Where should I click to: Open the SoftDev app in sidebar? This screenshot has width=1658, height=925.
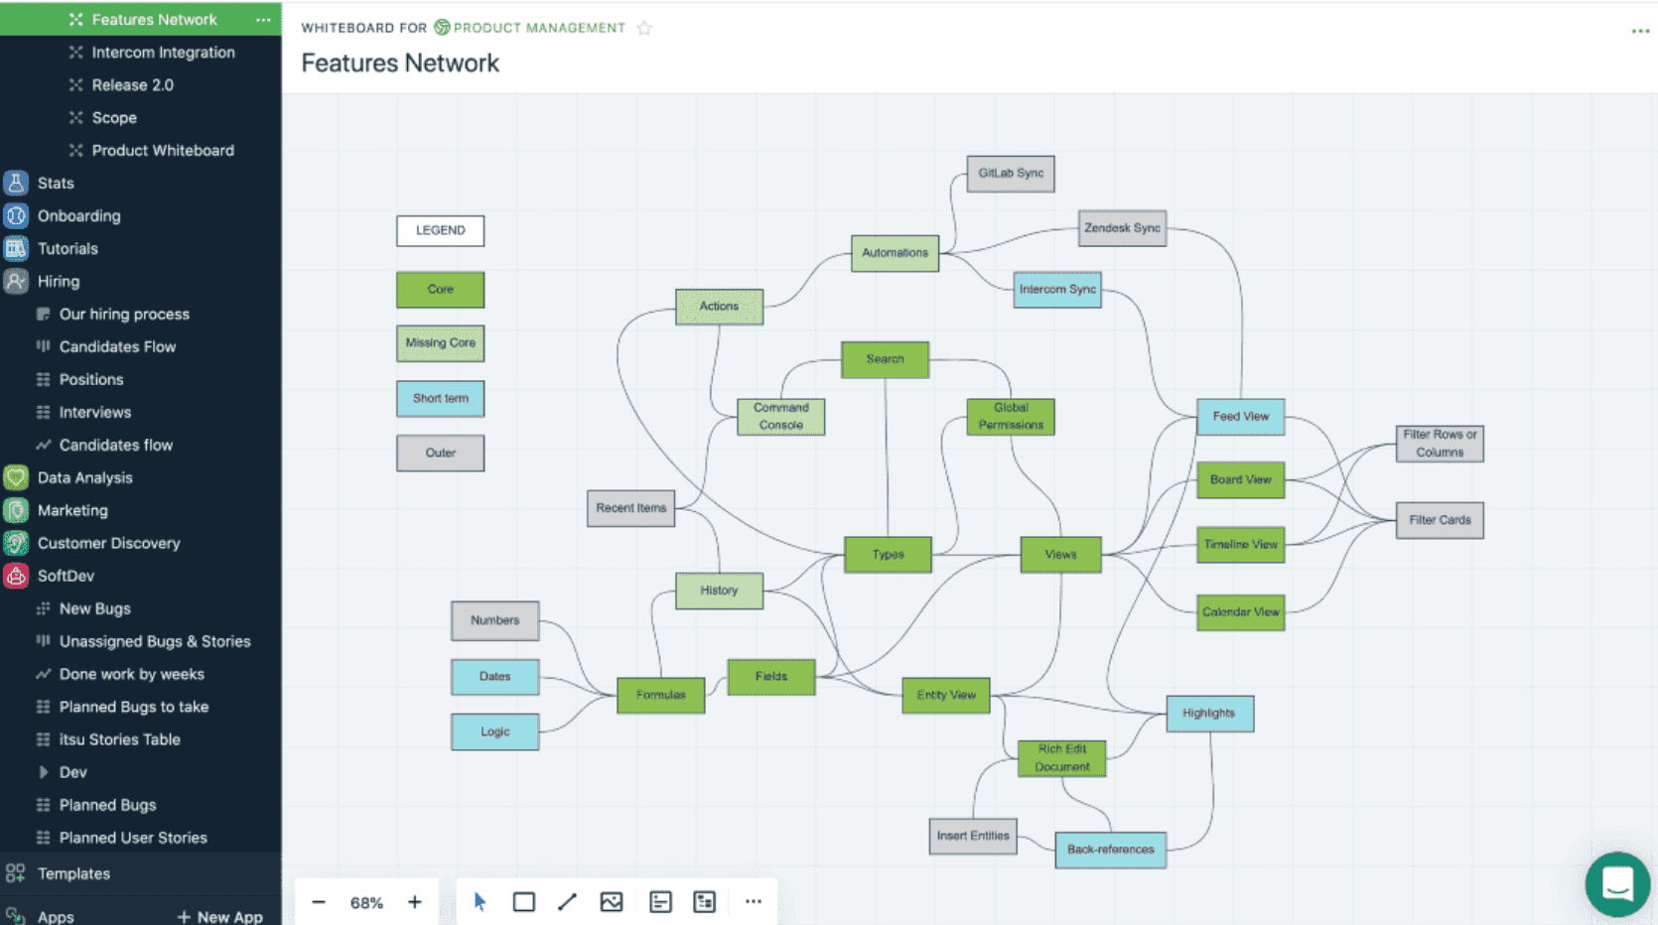click(x=67, y=576)
